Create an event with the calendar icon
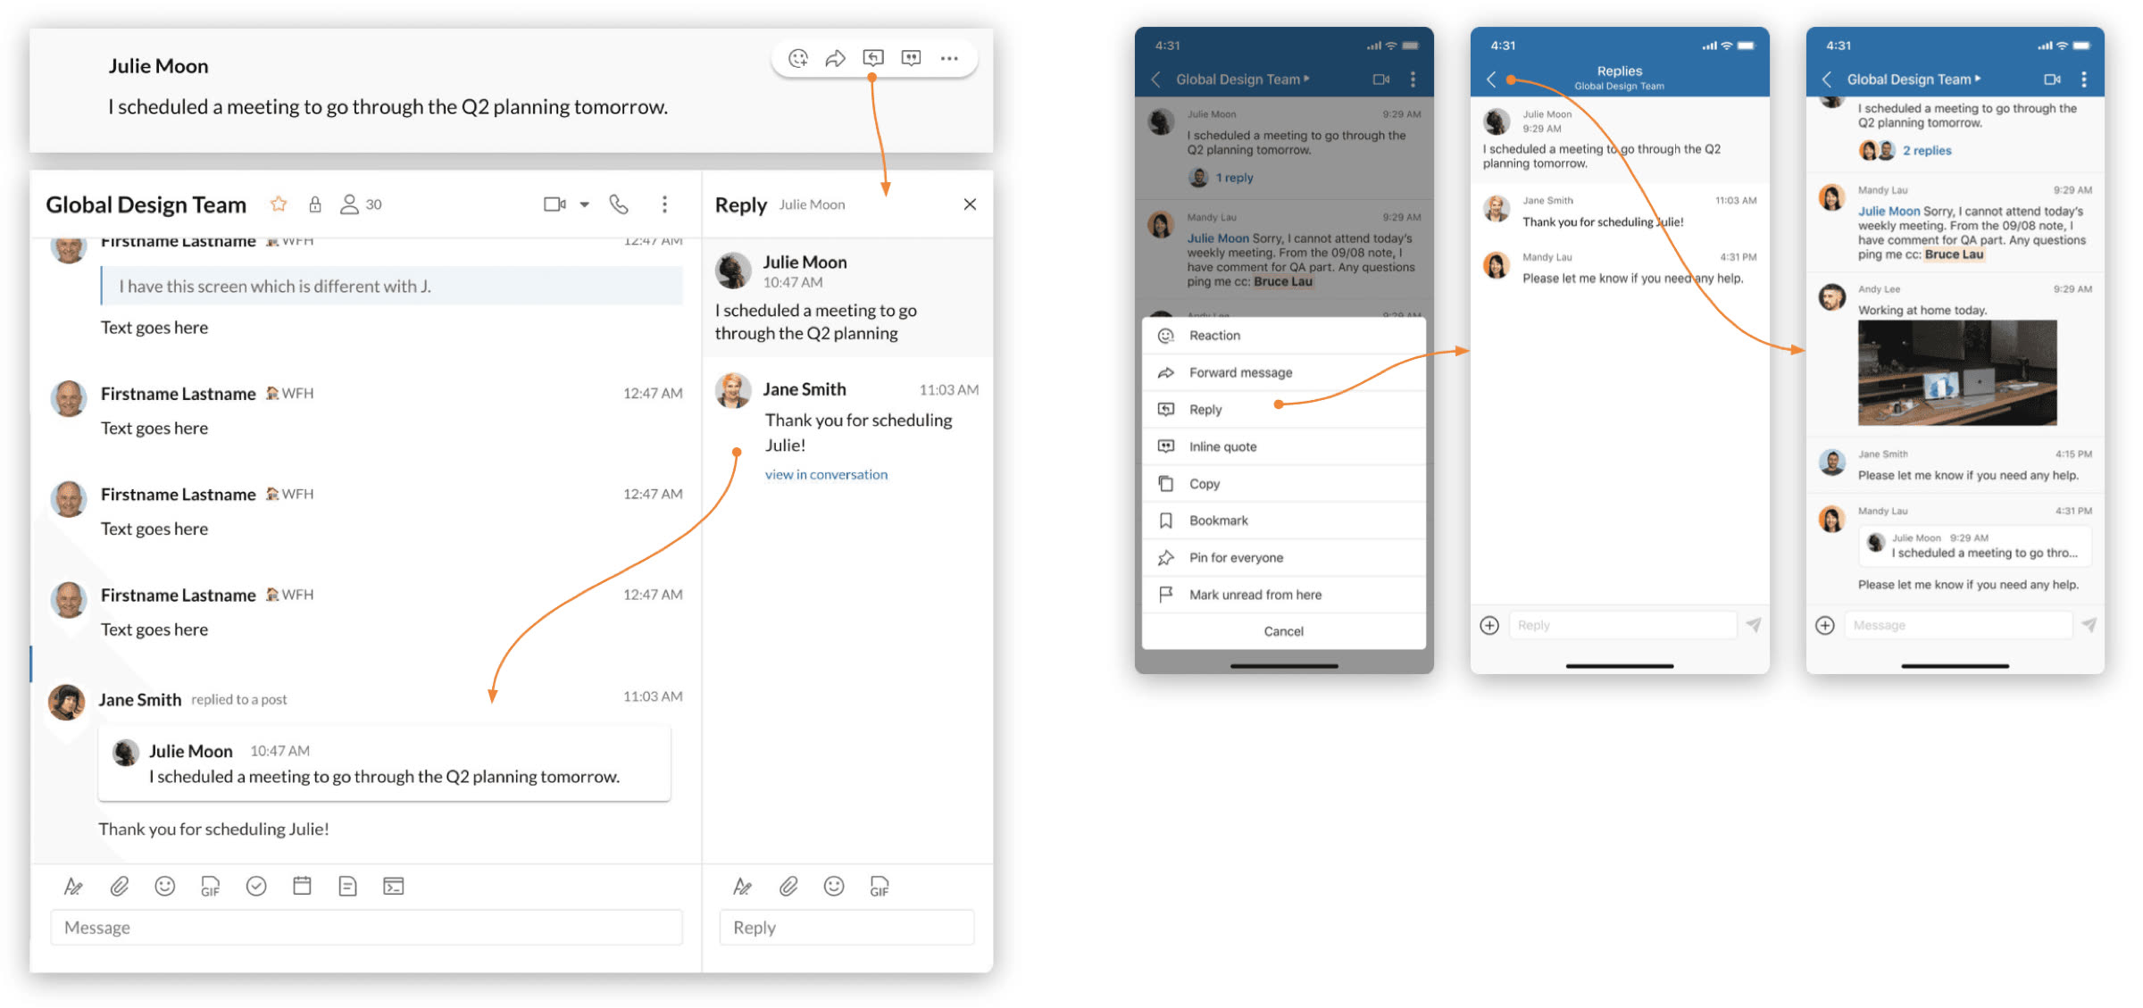The height and width of the screenshot is (1008, 2143). (302, 887)
